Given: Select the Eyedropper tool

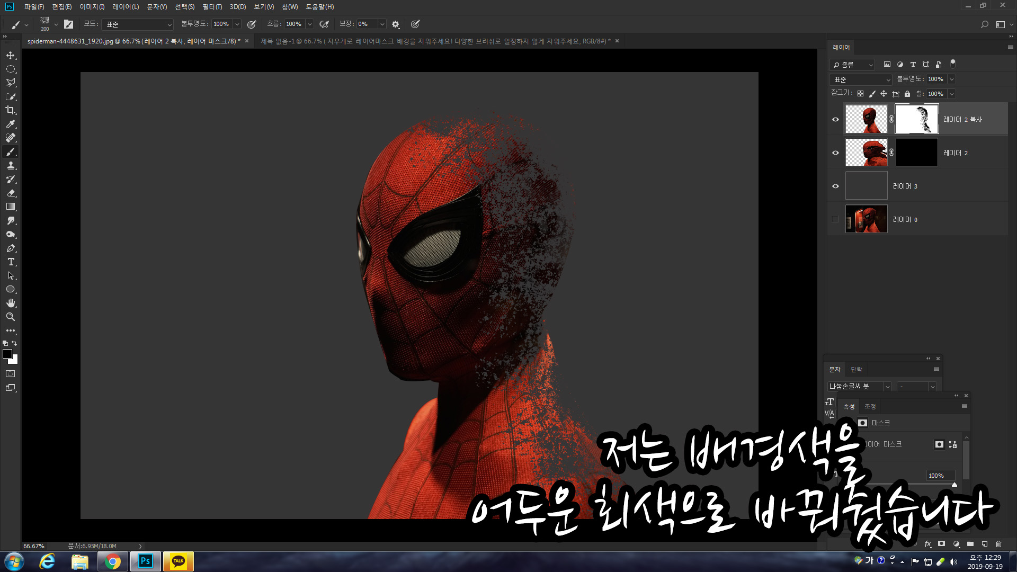Looking at the screenshot, I should tap(11, 124).
